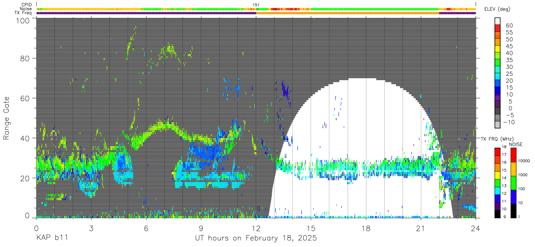This screenshot has width=535, height=247.
Task: Click the 'TX Freq' strip label
Action: click(23, 13)
